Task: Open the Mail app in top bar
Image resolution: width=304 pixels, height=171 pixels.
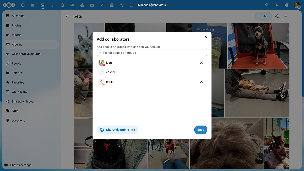Action: 72,5
